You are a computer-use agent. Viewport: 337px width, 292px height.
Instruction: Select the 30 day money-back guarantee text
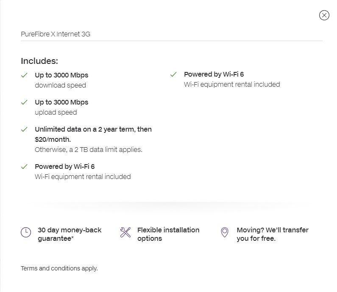(70, 234)
